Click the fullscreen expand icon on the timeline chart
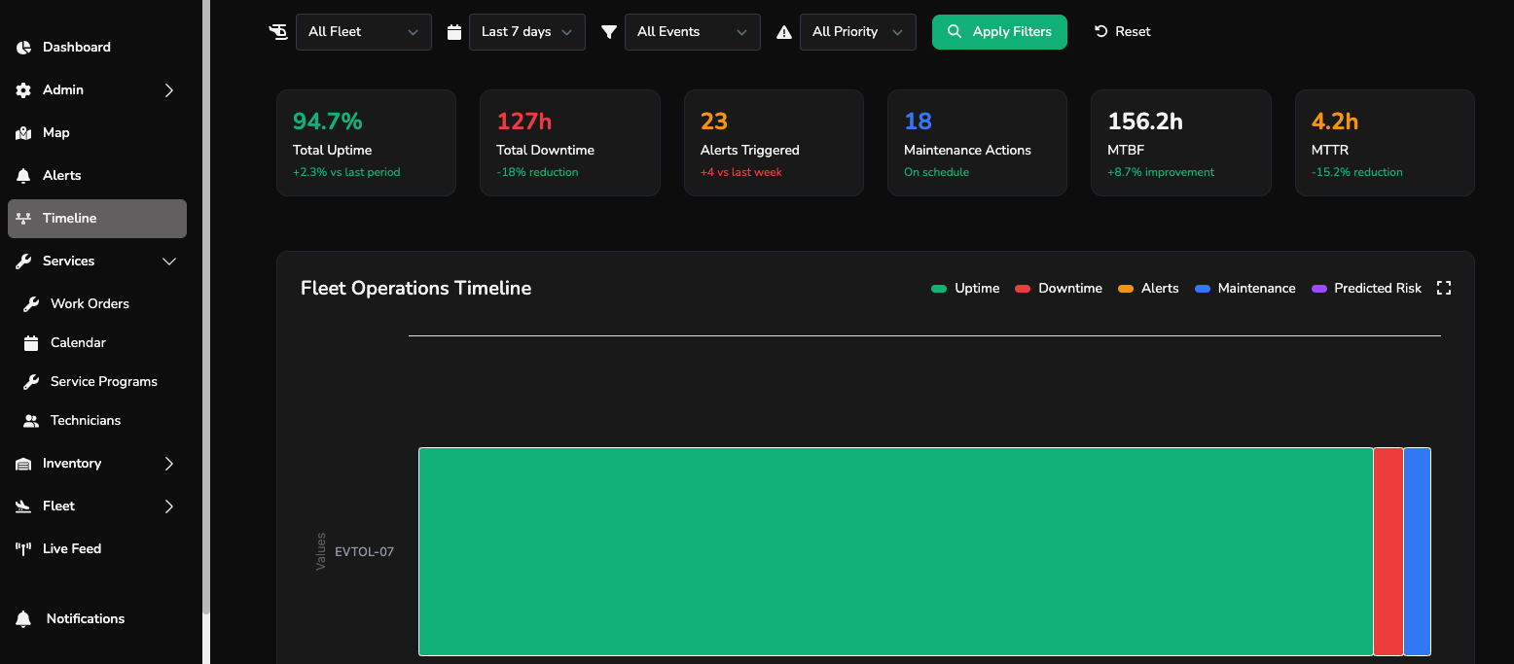This screenshot has height=664, width=1514. click(1444, 288)
